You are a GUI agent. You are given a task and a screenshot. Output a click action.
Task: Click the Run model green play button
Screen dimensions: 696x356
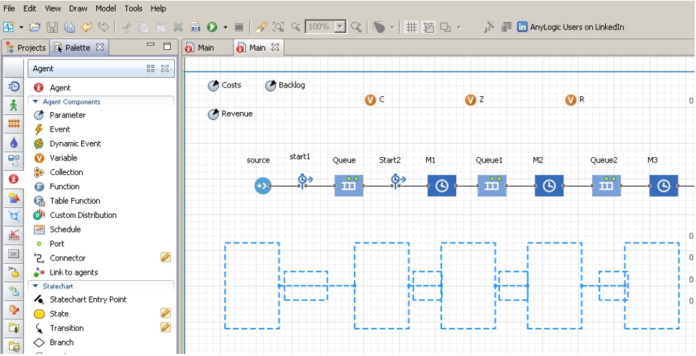click(212, 27)
